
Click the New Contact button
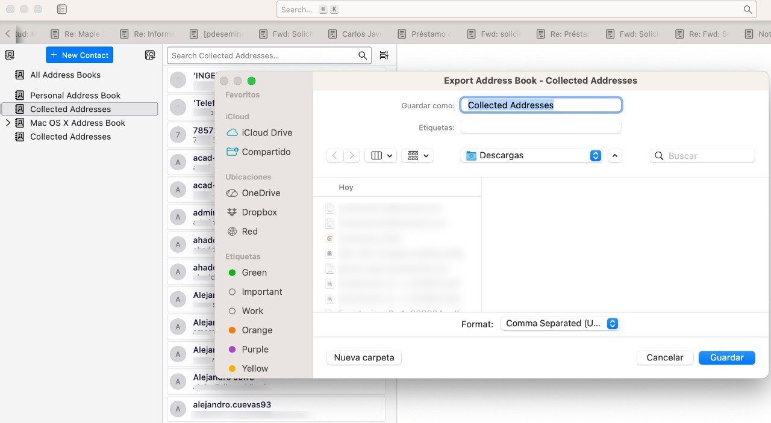point(80,55)
